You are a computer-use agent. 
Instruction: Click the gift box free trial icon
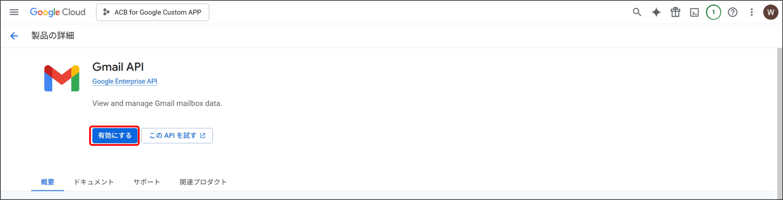[675, 12]
